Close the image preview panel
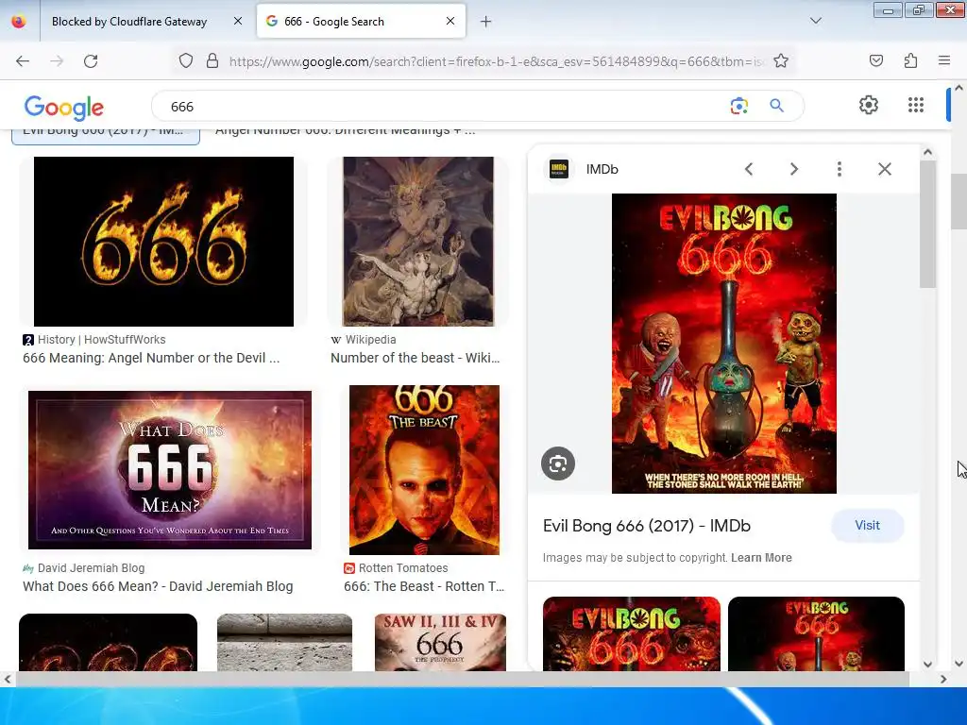 pyautogui.click(x=884, y=169)
